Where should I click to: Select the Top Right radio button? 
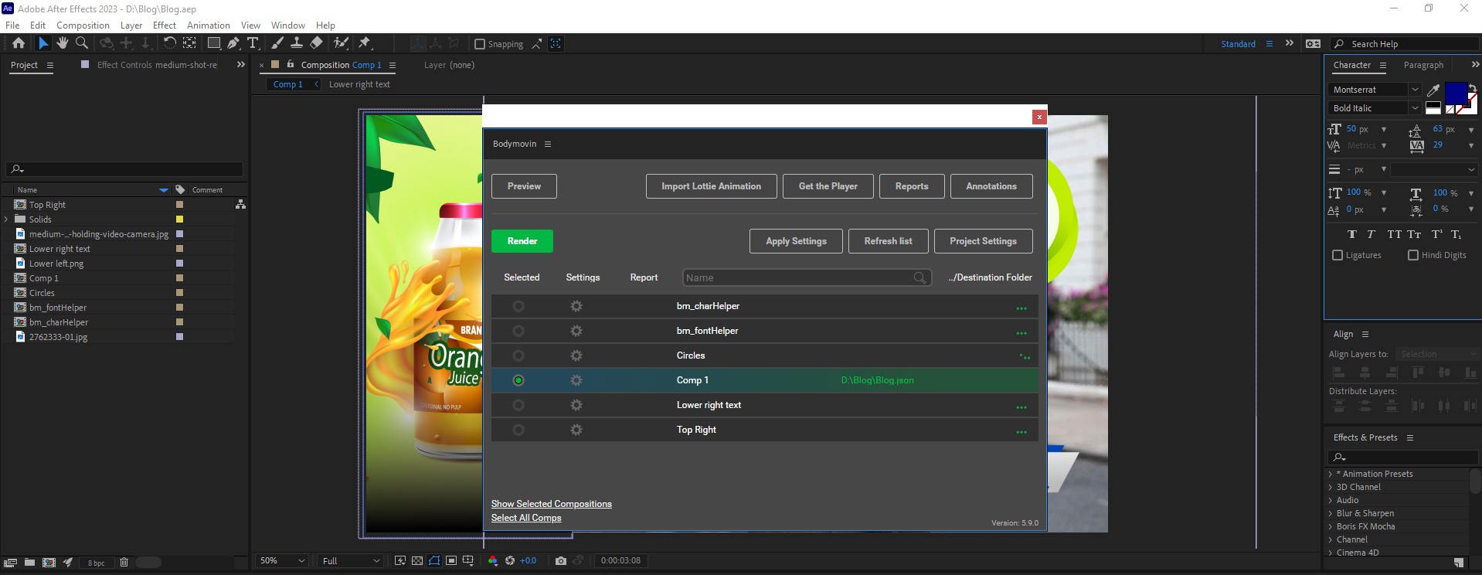(x=518, y=430)
